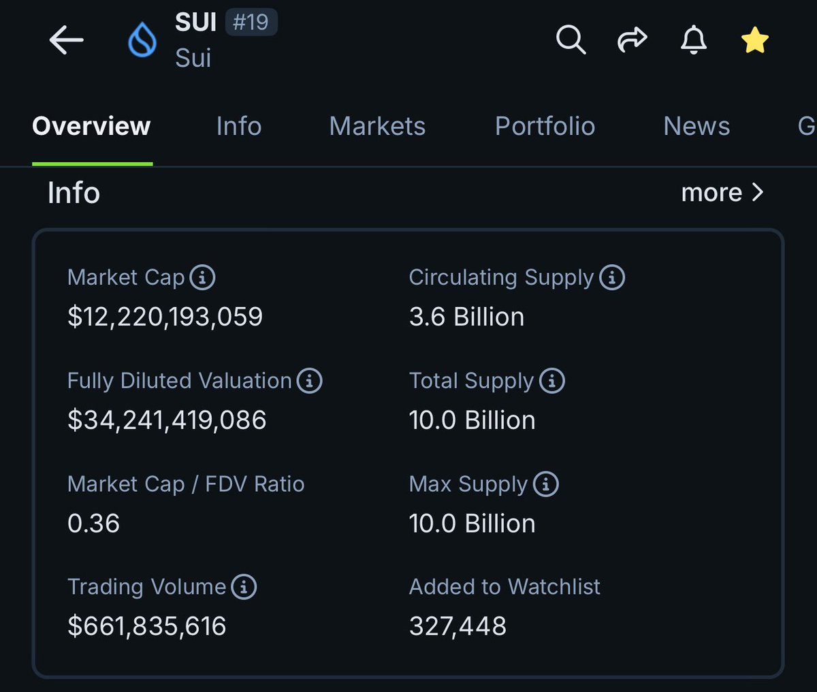This screenshot has width=817, height=692.
Task: Tap the Market Cap label
Action: coord(126,277)
